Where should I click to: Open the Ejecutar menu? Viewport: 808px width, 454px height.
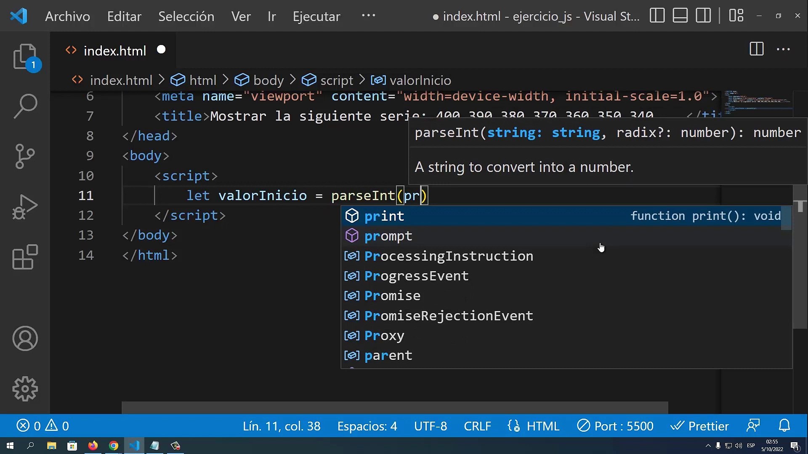coord(316,16)
